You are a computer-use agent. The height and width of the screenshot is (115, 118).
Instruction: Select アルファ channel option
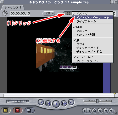tap(93, 31)
